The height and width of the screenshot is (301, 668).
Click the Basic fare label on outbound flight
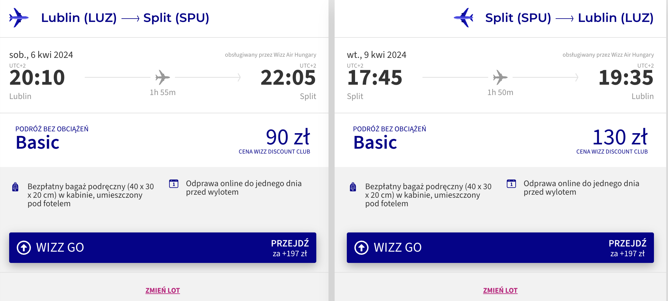(38, 143)
